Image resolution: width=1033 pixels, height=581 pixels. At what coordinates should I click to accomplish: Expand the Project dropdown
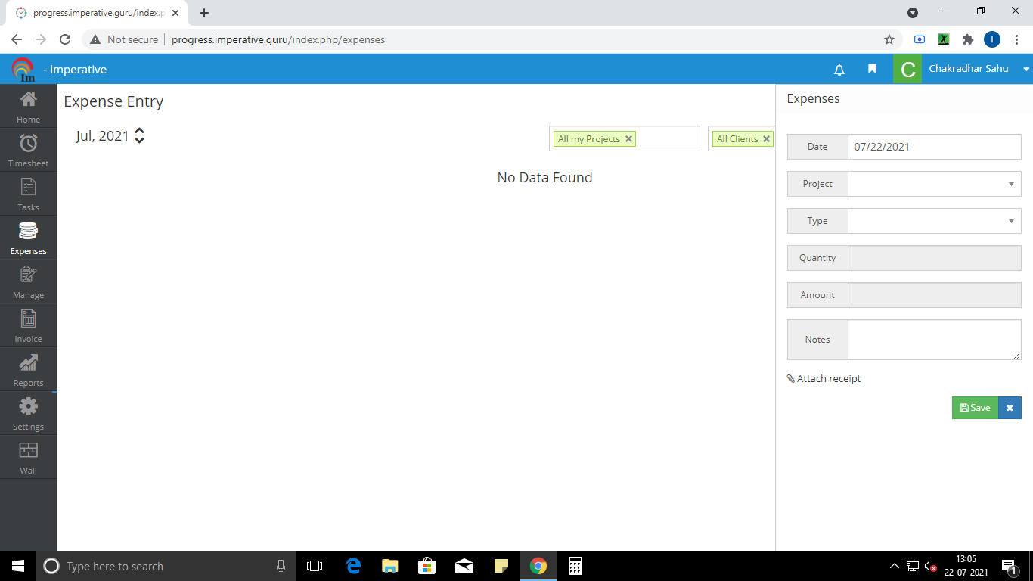click(x=934, y=184)
